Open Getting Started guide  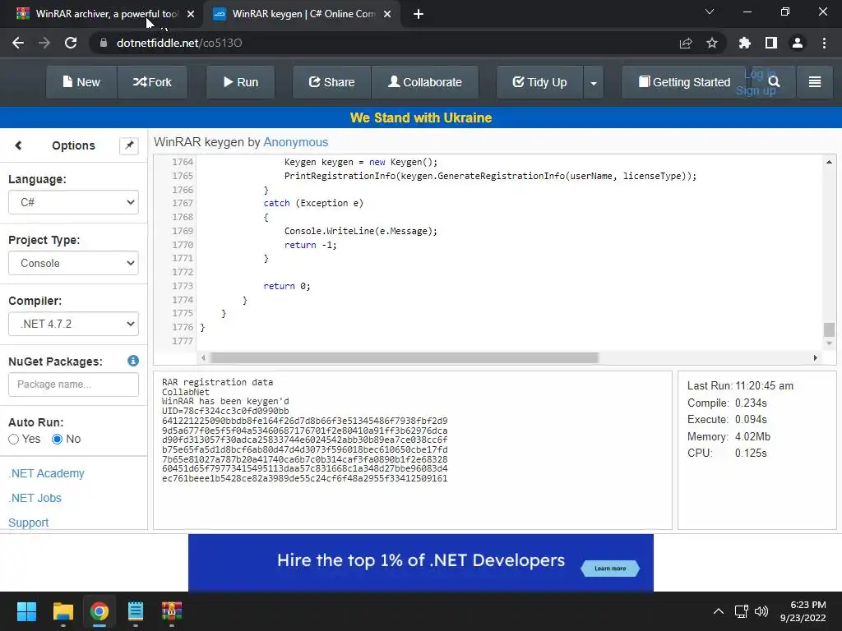click(684, 82)
